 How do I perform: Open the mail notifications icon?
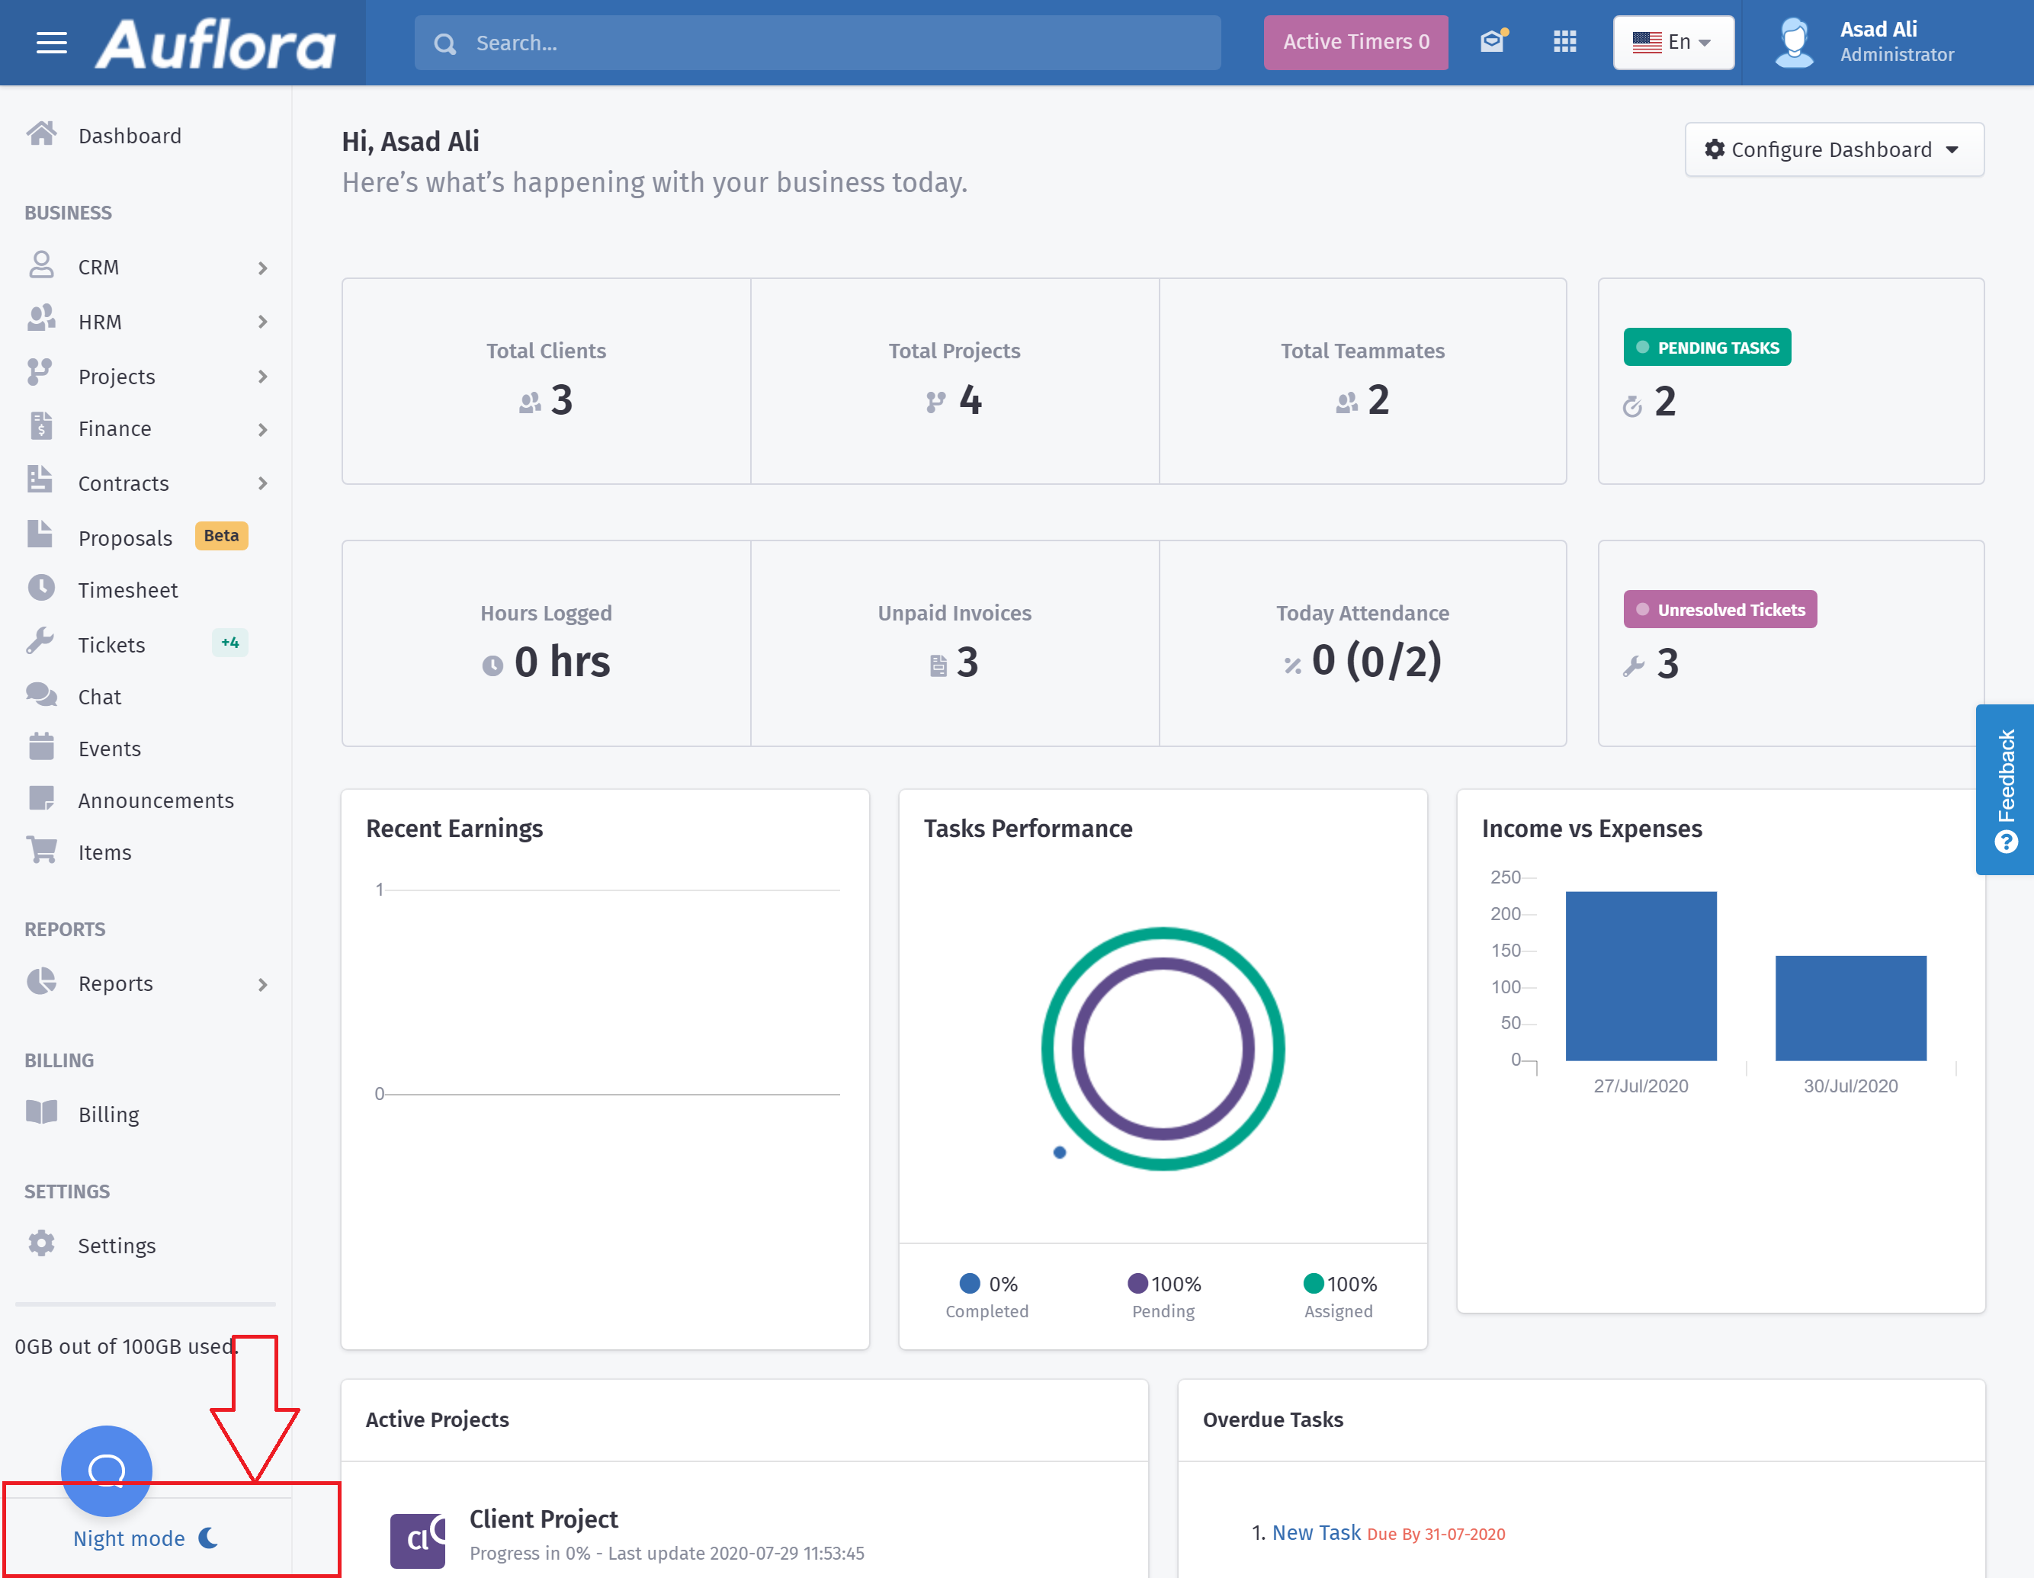(x=1493, y=42)
